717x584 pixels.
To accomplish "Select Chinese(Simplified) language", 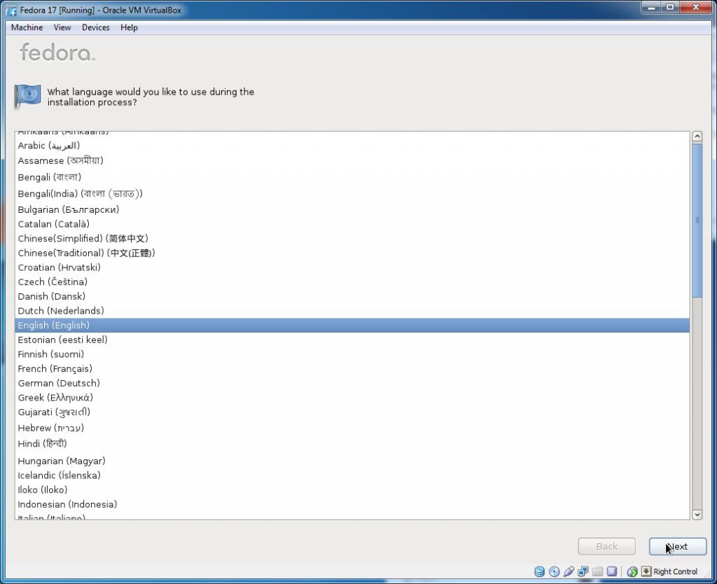I will tap(352, 238).
